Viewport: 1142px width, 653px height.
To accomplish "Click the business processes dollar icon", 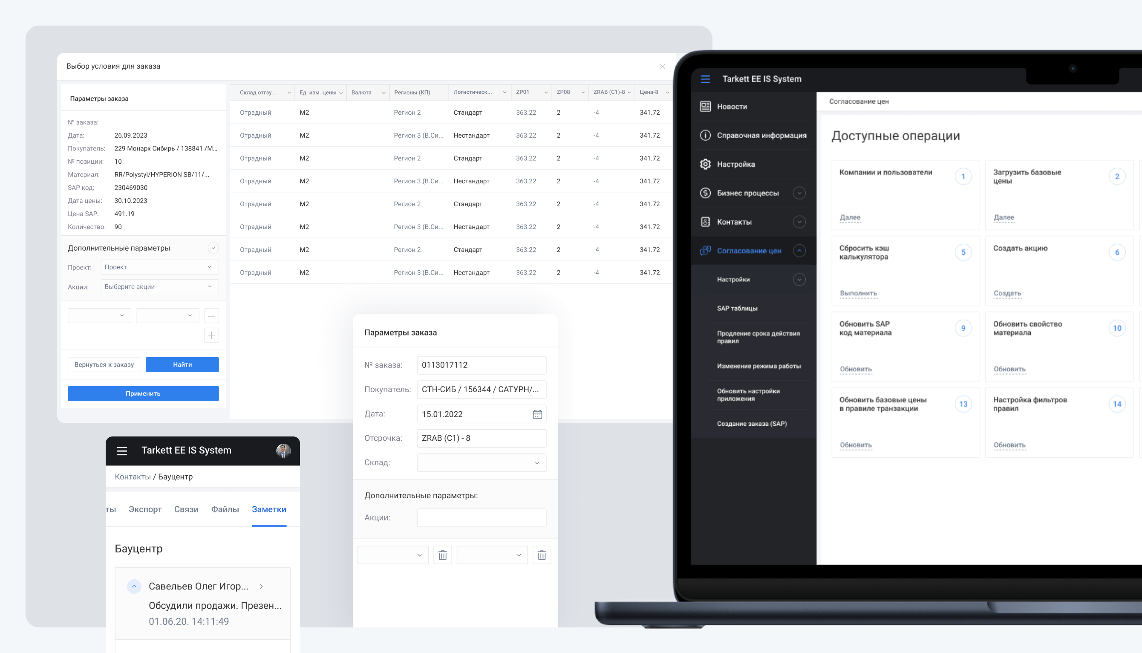I will click(705, 193).
